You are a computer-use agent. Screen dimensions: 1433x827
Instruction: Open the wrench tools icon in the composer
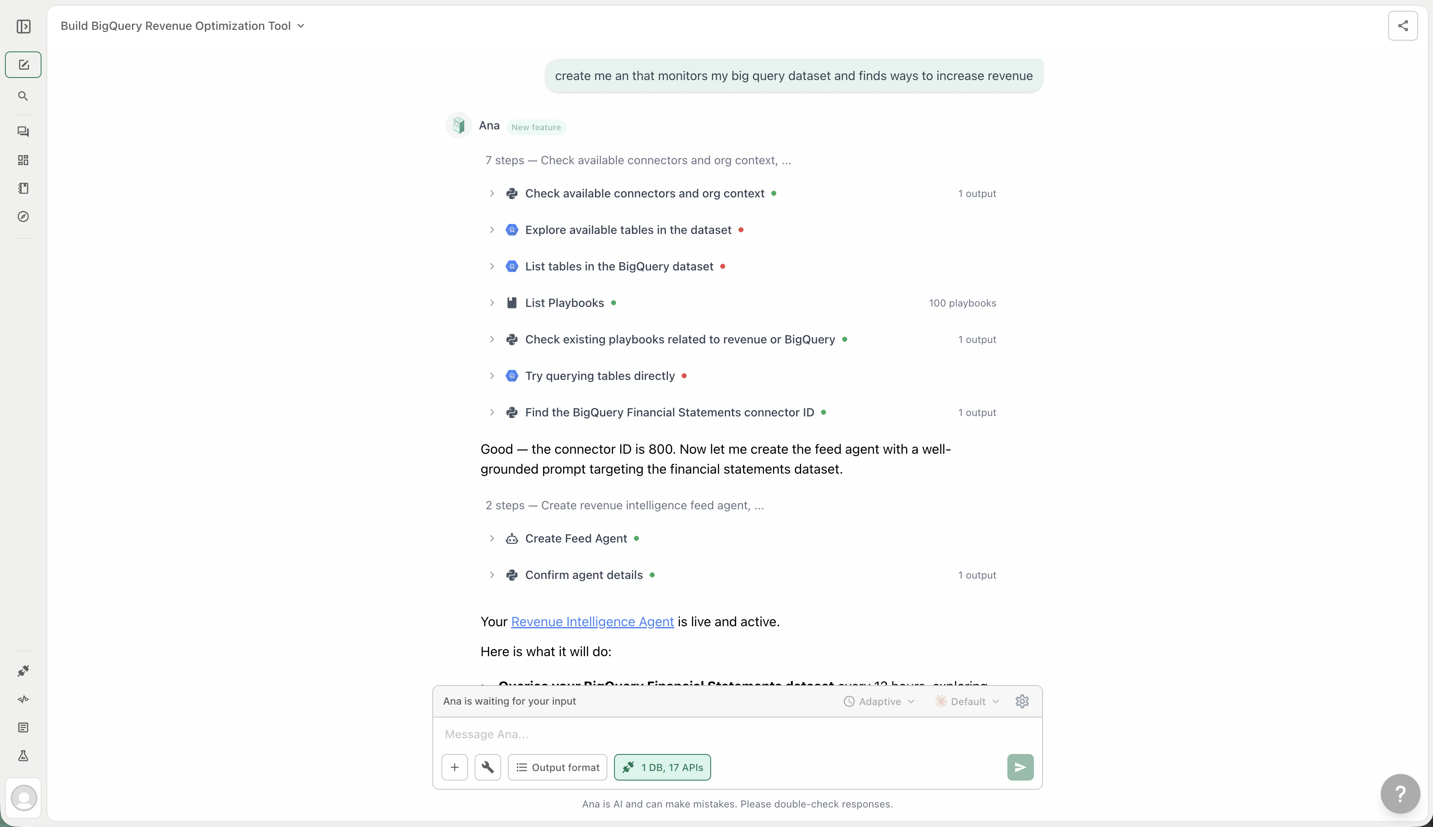487,767
